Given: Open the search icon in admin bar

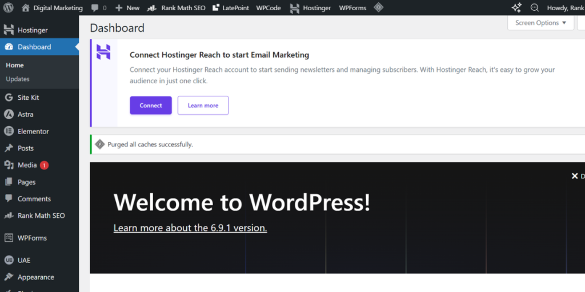Looking at the screenshot, I should click(535, 7).
